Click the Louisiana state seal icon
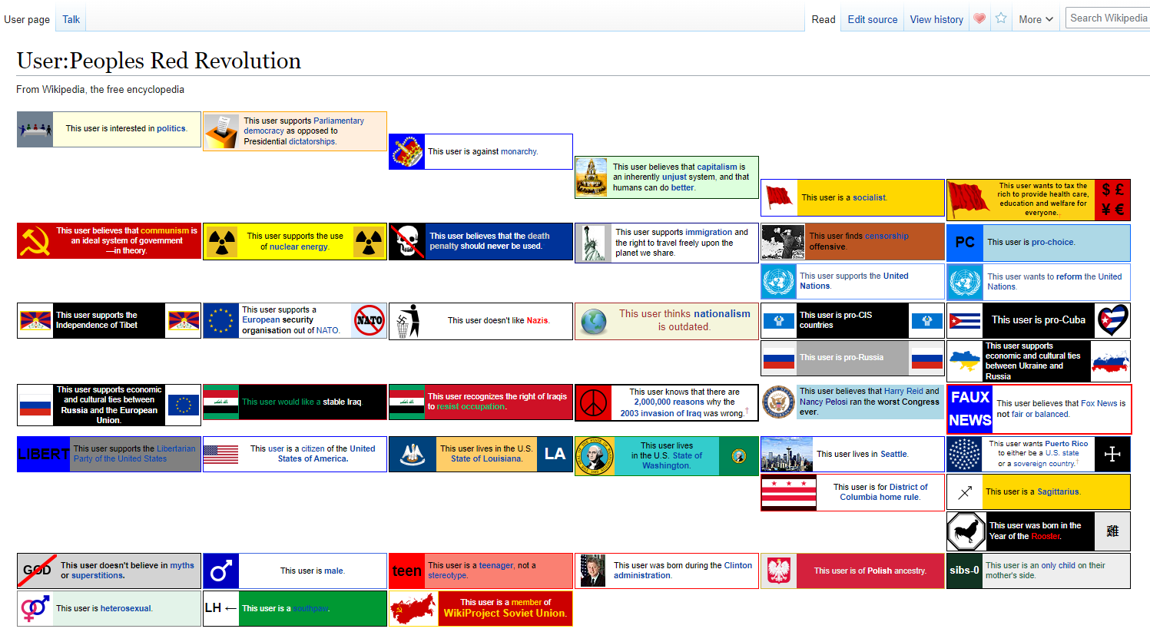Viewport: 1150px width, 632px height. (x=413, y=454)
